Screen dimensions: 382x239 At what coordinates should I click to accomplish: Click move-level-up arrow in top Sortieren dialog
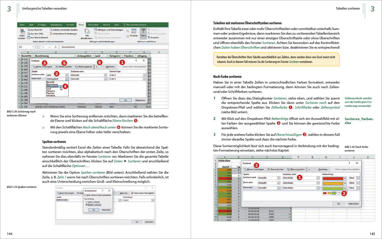(x=97, y=66)
